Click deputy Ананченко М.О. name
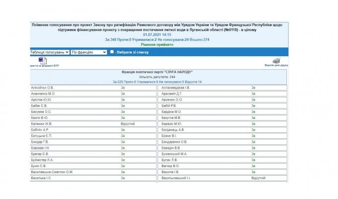This screenshot has width=338, height=199. (x=43, y=94)
